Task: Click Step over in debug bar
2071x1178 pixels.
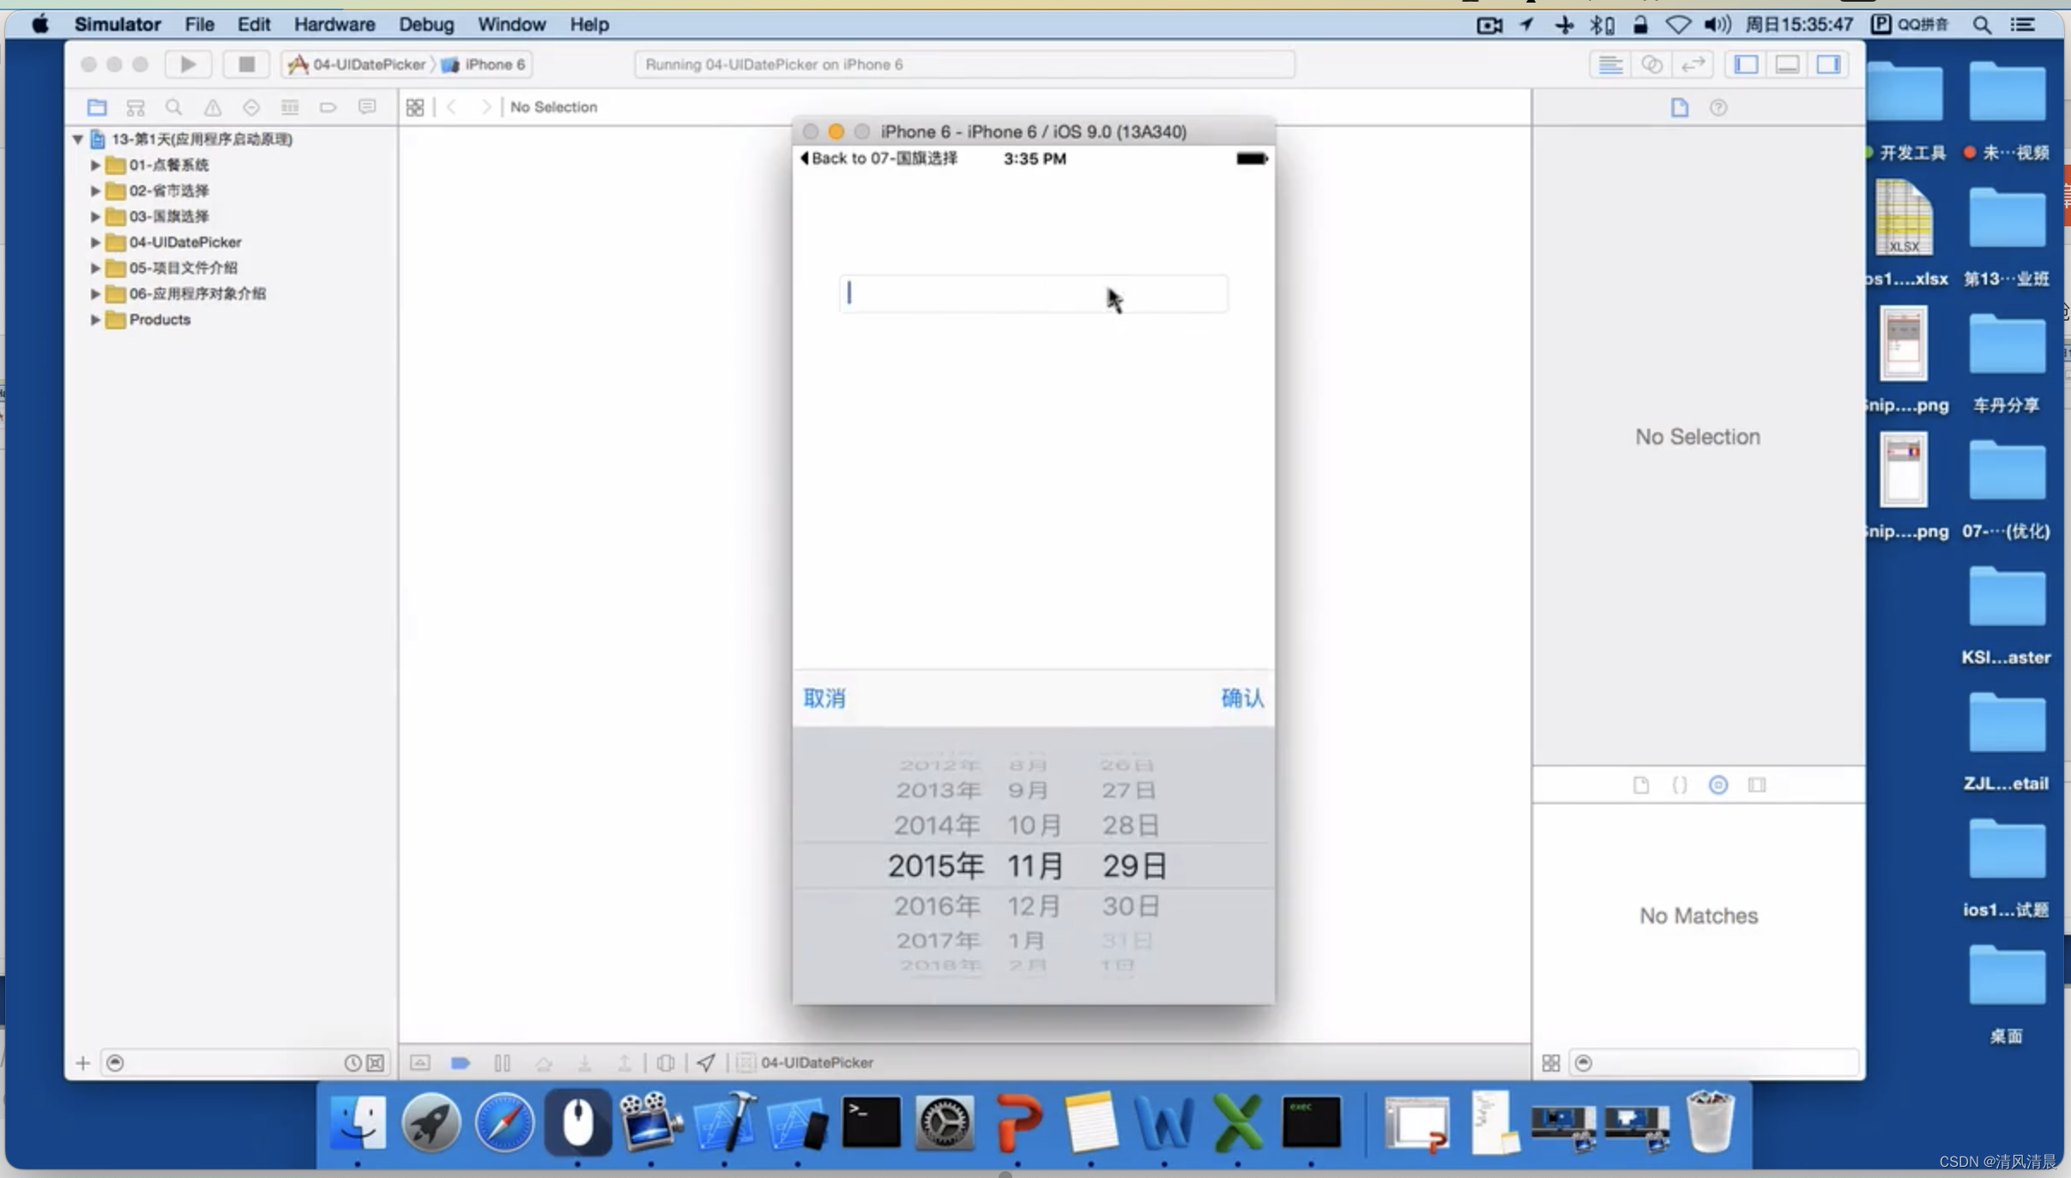Action: pos(544,1063)
